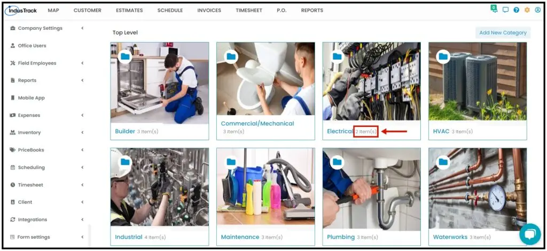This screenshot has width=547, height=251.
Task: Open the orange settings gear icon
Action: pyautogui.click(x=527, y=10)
